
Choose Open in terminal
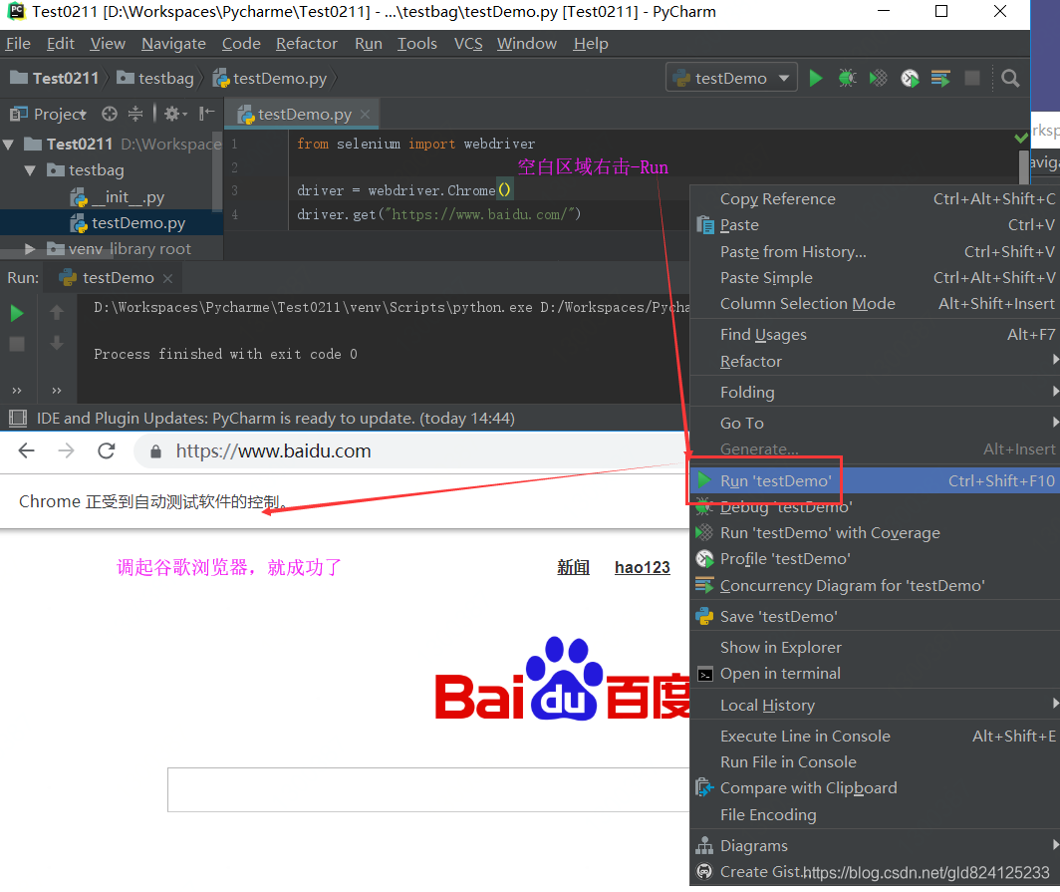[875, 674]
